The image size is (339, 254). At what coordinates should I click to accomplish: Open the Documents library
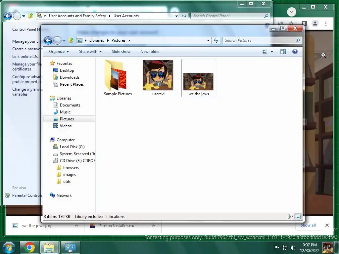(x=70, y=105)
